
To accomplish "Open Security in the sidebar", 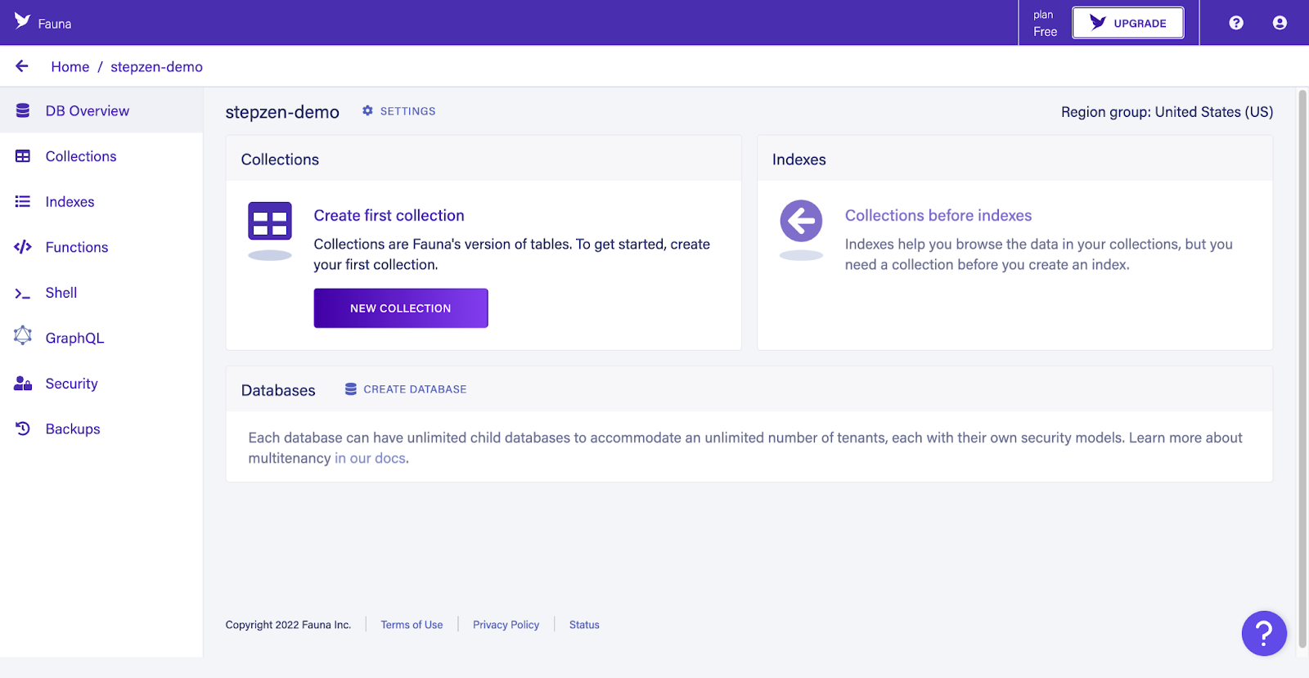I will pos(101,384).
